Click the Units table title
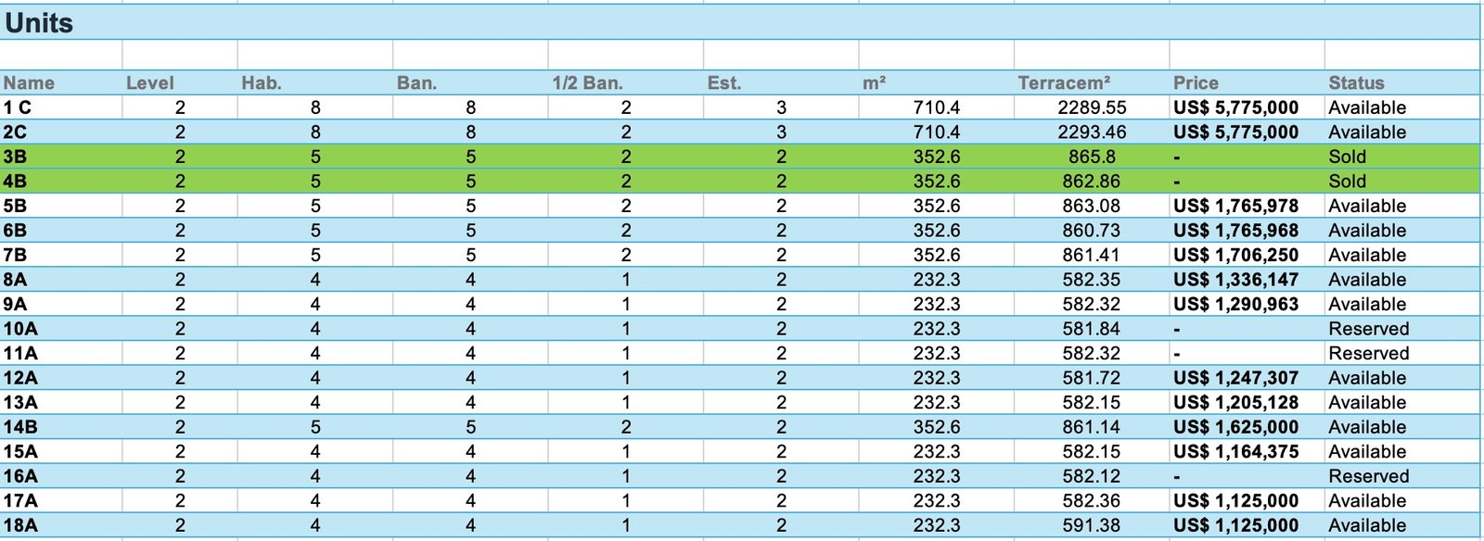Image resolution: width=1484 pixels, height=541 pixels. (x=39, y=23)
